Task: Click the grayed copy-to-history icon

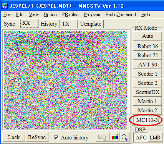Action: [103, 137]
